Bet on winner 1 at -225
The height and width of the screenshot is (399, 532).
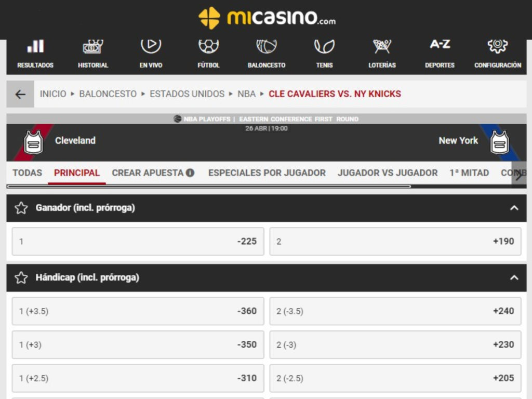[x=138, y=242]
